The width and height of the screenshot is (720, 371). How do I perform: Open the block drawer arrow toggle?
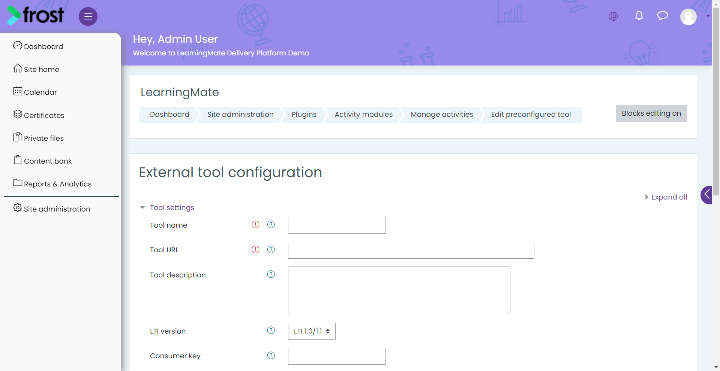tap(707, 195)
